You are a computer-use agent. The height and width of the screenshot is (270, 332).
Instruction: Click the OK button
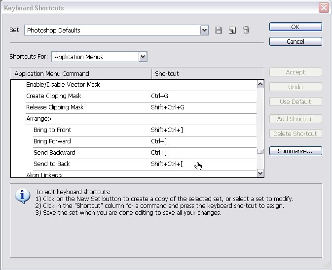[x=295, y=27]
